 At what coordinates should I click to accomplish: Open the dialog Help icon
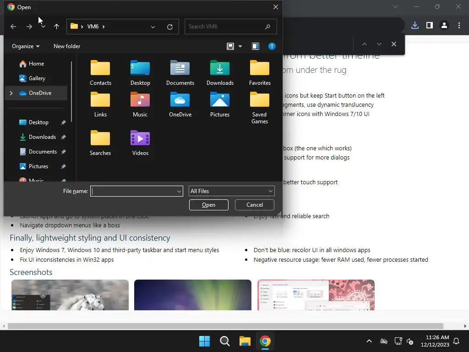(x=272, y=46)
